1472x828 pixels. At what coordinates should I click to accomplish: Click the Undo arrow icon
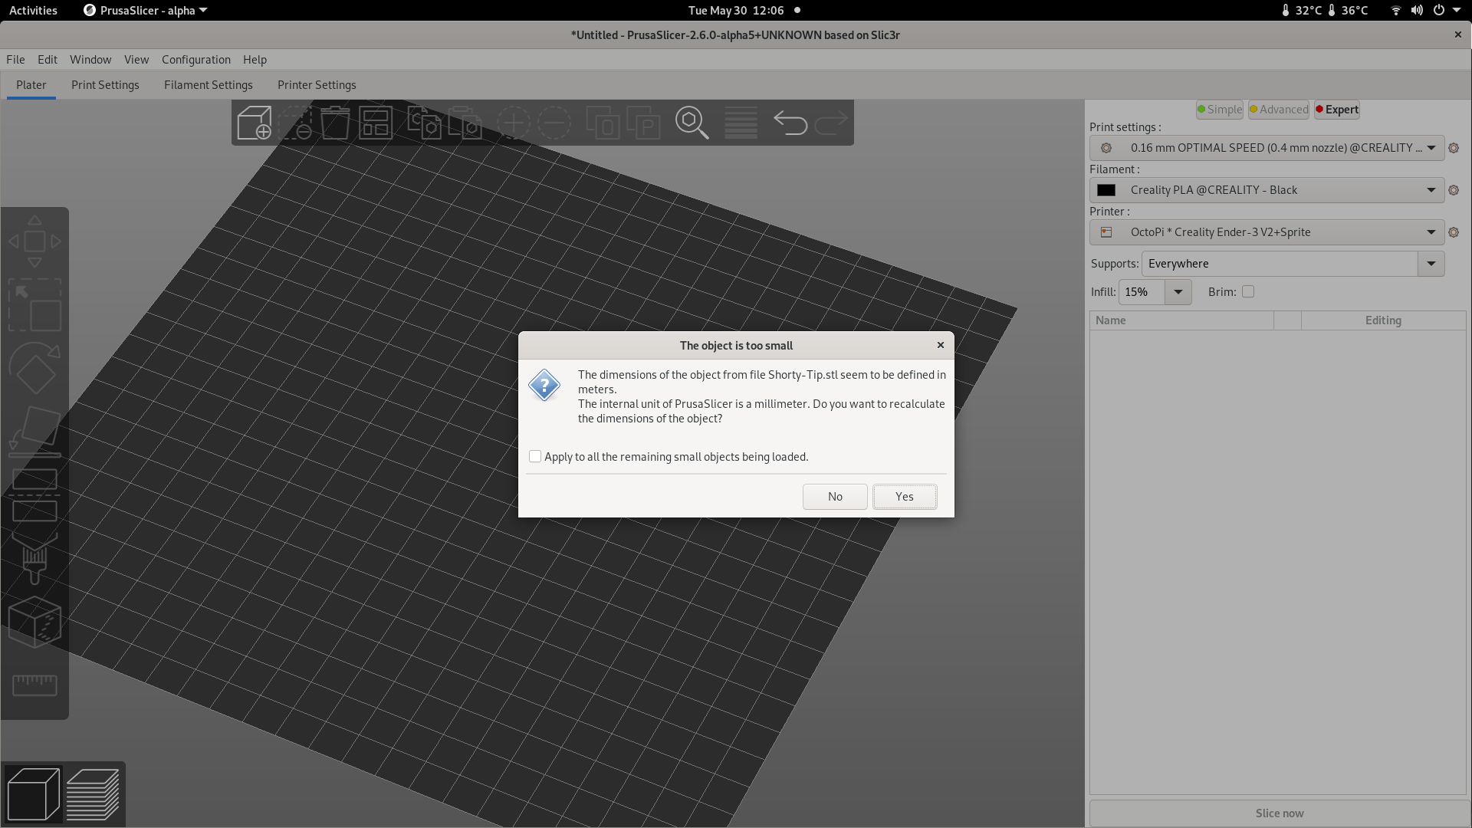pos(790,123)
